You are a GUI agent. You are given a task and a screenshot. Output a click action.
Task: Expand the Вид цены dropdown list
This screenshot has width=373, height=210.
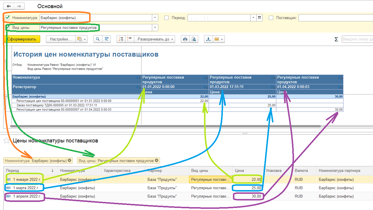coord(155,27)
